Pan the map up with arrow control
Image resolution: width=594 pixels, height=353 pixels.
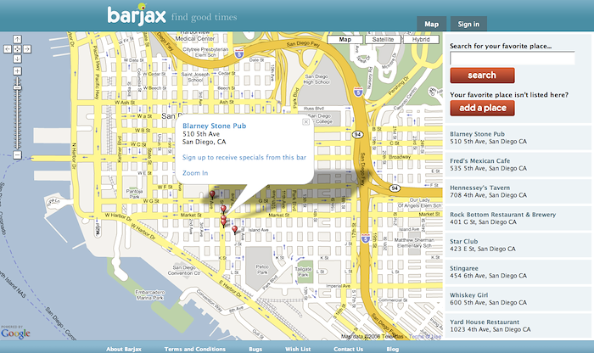click(x=18, y=39)
